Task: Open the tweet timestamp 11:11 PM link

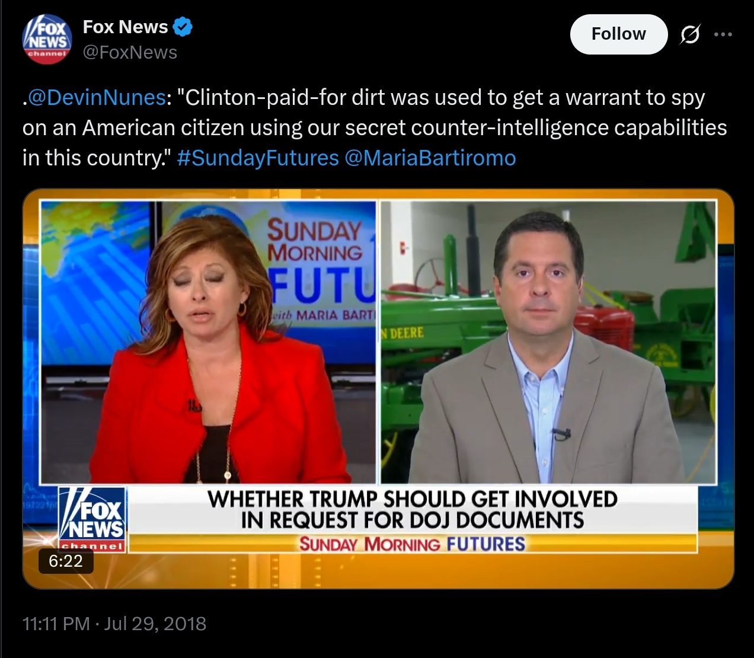Action: [x=56, y=624]
